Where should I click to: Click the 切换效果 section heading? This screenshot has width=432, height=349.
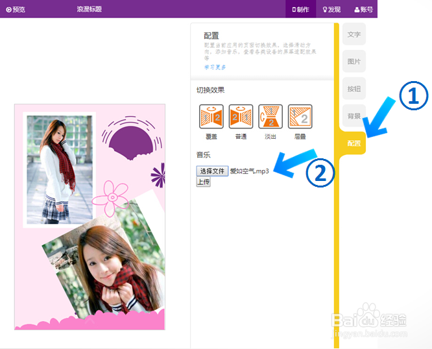(211, 90)
